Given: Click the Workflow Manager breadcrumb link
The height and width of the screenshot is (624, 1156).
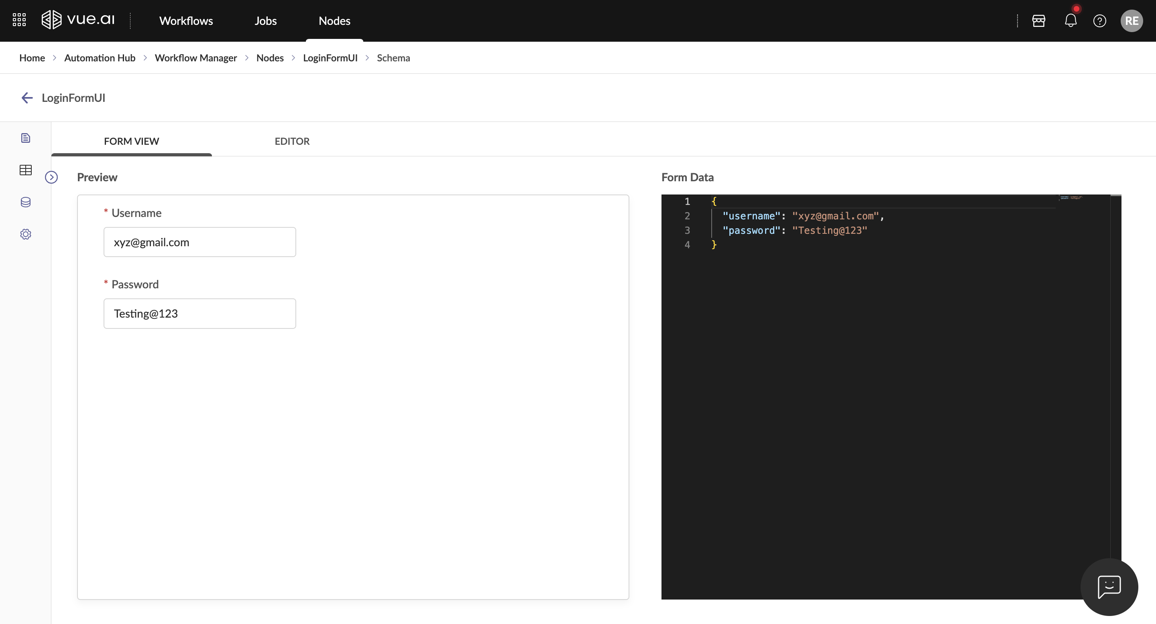Looking at the screenshot, I should [x=195, y=58].
